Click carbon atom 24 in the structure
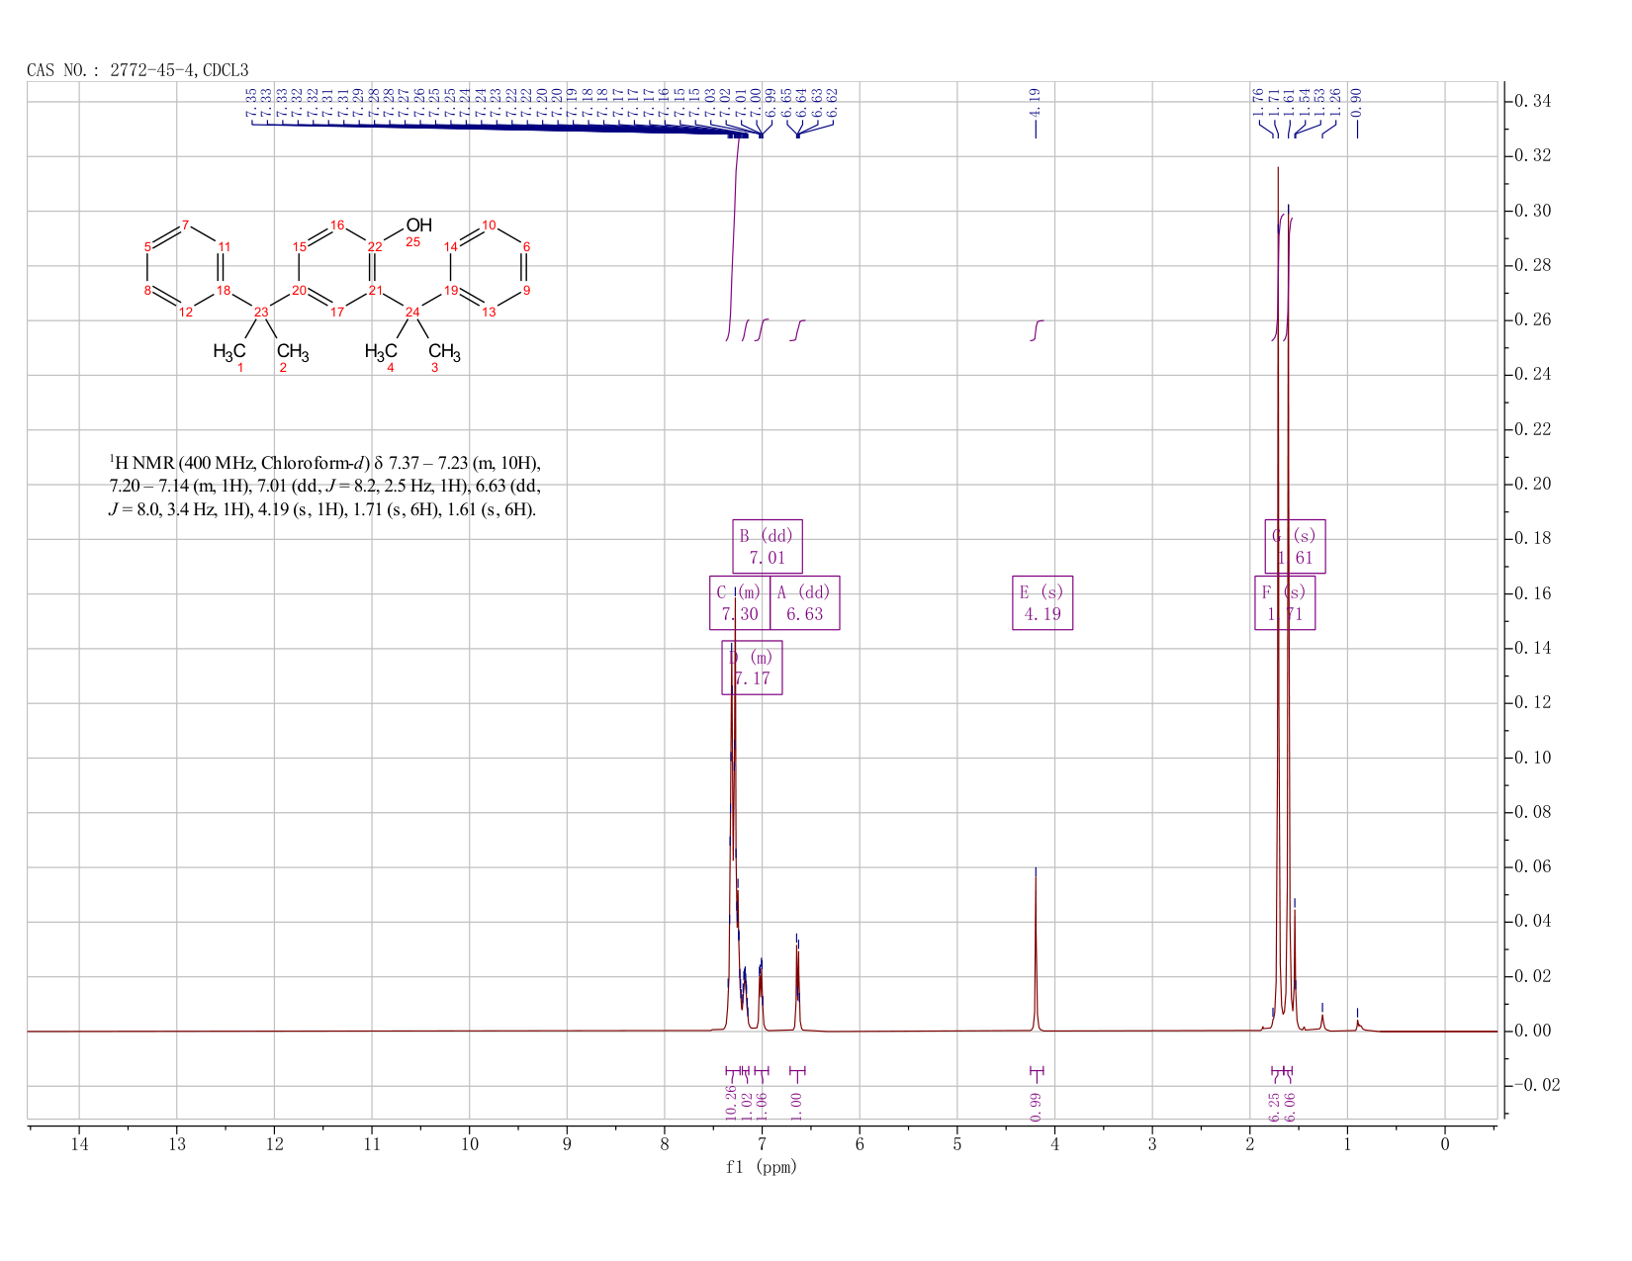Viewport: 1632px width, 1261px height. coord(413,312)
